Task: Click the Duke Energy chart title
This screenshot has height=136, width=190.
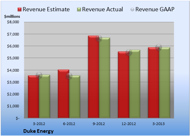Action: coord(38,131)
